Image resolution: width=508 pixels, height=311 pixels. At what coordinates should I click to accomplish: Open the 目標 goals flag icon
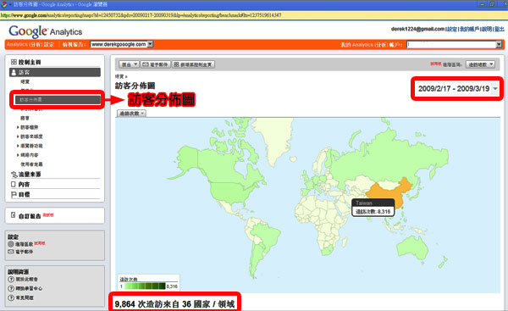(14, 195)
